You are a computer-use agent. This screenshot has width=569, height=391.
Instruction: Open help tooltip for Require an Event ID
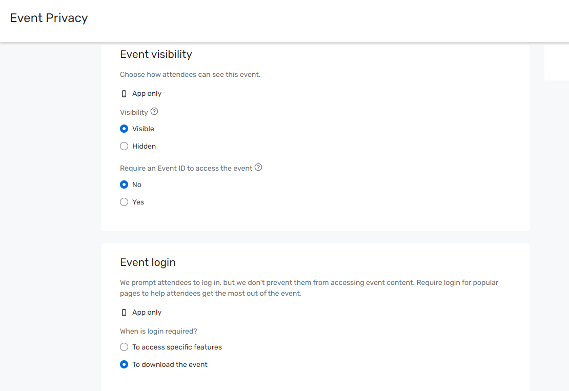[258, 168]
